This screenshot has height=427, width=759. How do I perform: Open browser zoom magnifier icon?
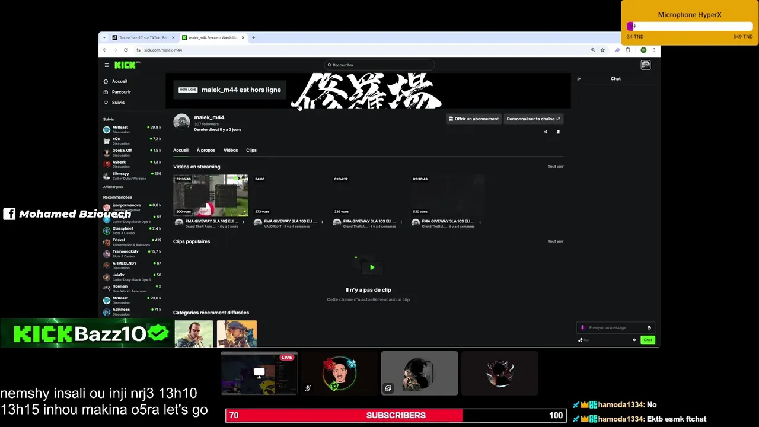pos(593,50)
